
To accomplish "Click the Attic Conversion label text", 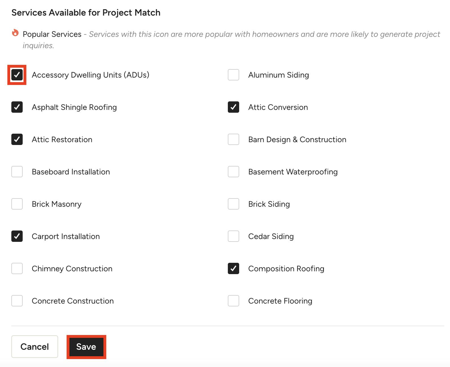I will (278, 107).
